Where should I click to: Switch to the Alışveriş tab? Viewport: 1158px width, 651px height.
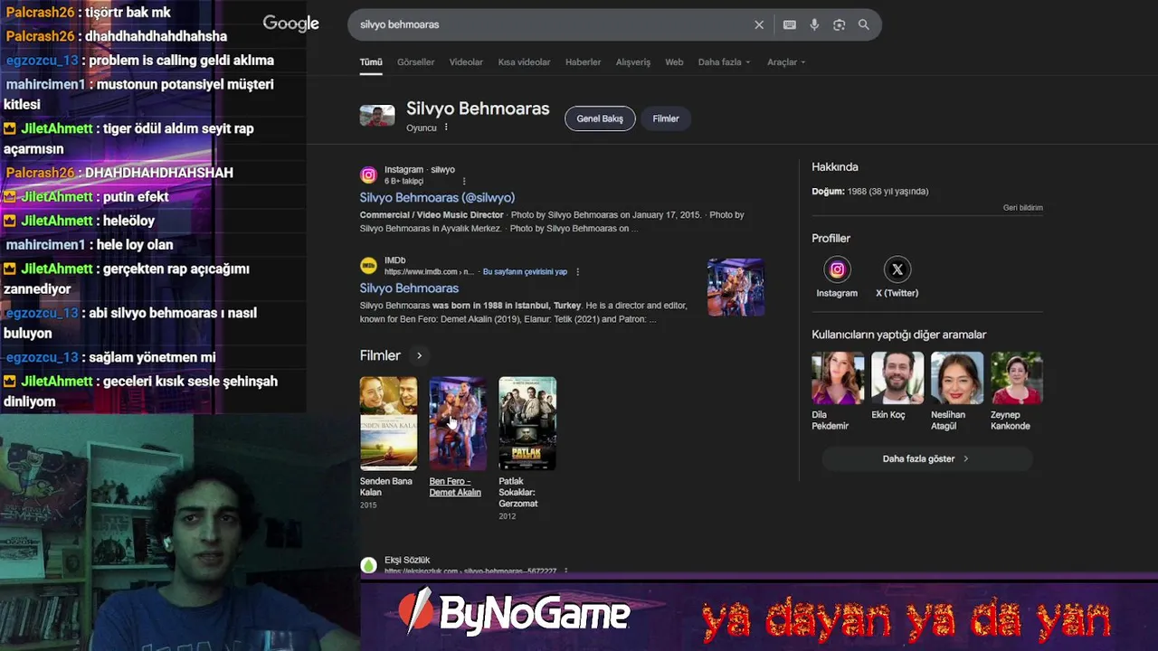(633, 62)
